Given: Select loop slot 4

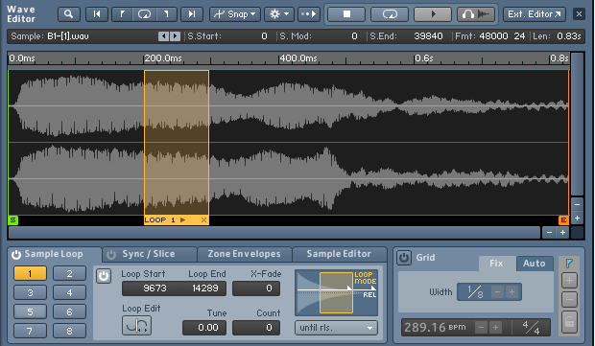Looking at the screenshot, I should pos(69,292).
